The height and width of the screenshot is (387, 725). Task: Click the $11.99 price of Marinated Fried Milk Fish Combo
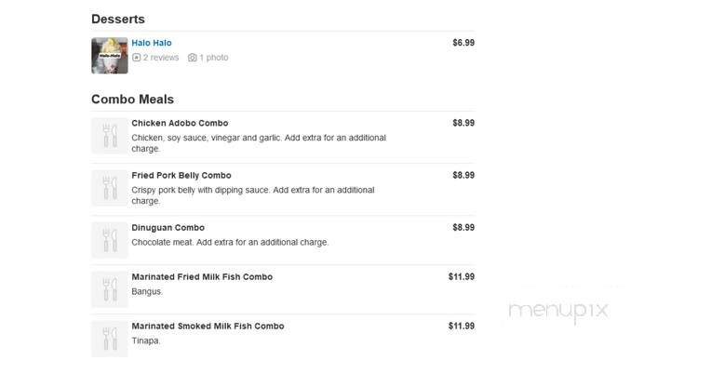coord(462,276)
